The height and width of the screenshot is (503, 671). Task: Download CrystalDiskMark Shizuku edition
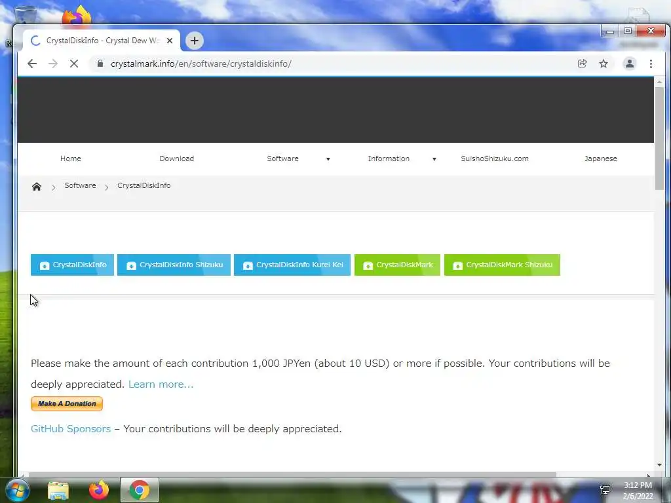502,265
